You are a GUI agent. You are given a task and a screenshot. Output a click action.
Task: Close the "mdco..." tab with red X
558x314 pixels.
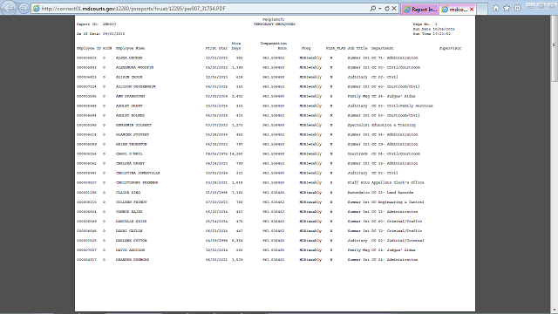(x=472, y=10)
